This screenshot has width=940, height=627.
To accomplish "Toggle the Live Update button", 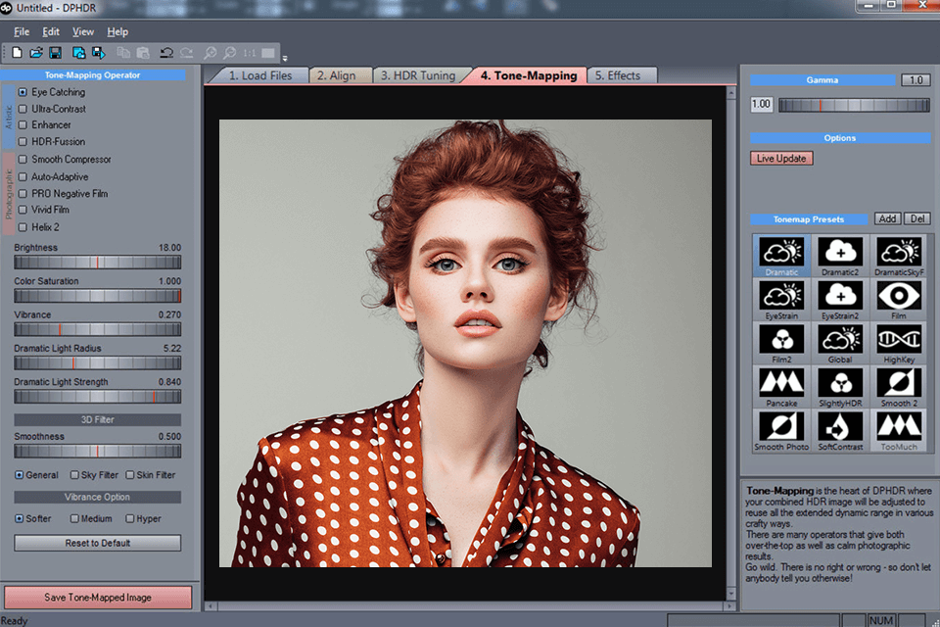I will point(781,159).
